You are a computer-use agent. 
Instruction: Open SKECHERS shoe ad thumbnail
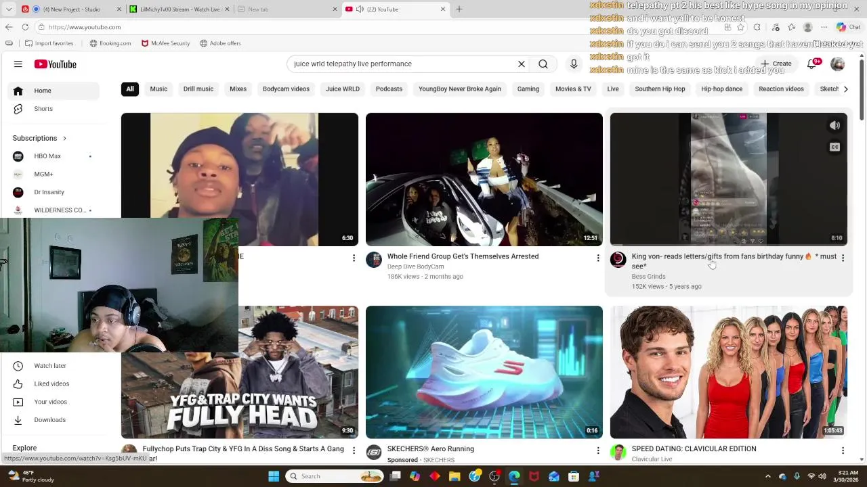[484, 372]
